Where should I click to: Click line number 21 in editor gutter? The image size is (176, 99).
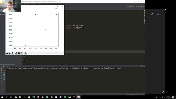click(x=23, y=59)
